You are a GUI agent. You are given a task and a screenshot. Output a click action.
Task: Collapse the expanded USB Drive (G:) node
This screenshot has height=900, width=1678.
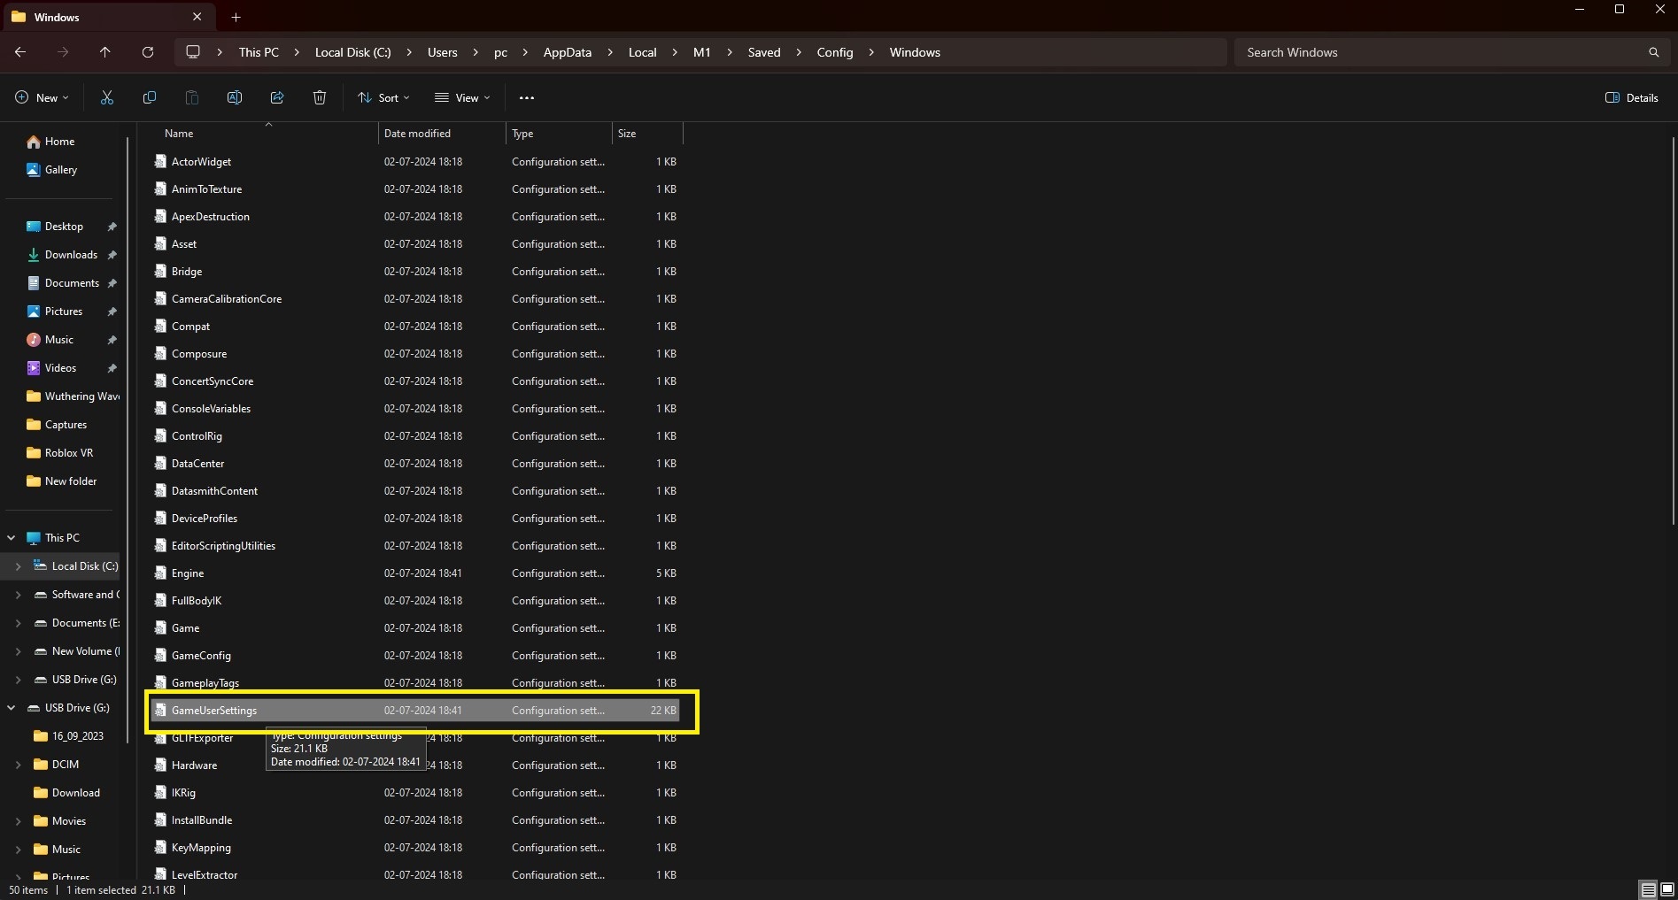12,708
